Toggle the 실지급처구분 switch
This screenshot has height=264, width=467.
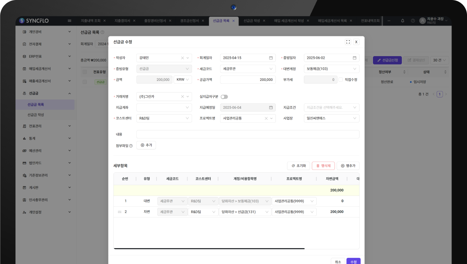point(224,97)
